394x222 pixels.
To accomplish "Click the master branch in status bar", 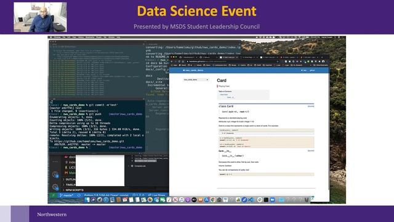I will [x=66, y=195].
